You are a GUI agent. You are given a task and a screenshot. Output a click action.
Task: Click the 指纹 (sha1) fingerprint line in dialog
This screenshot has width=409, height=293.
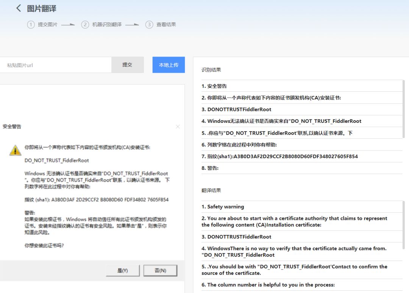tap(97, 200)
